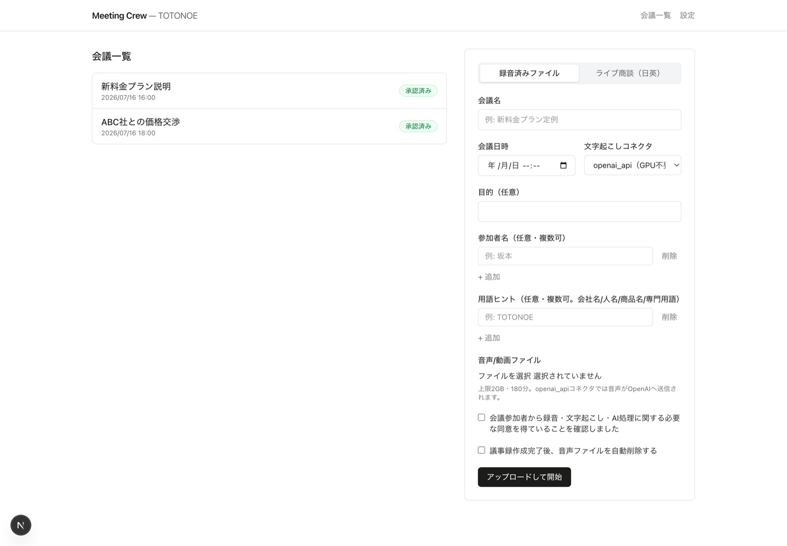Open the 新料金プラン説明 meeting
The width and height of the screenshot is (787, 546).
(x=269, y=91)
